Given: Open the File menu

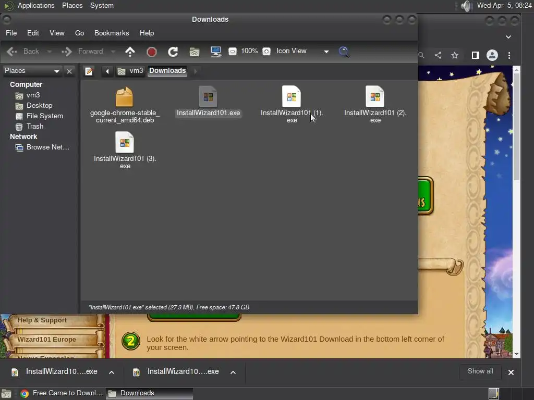Looking at the screenshot, I should click(11, 33).
